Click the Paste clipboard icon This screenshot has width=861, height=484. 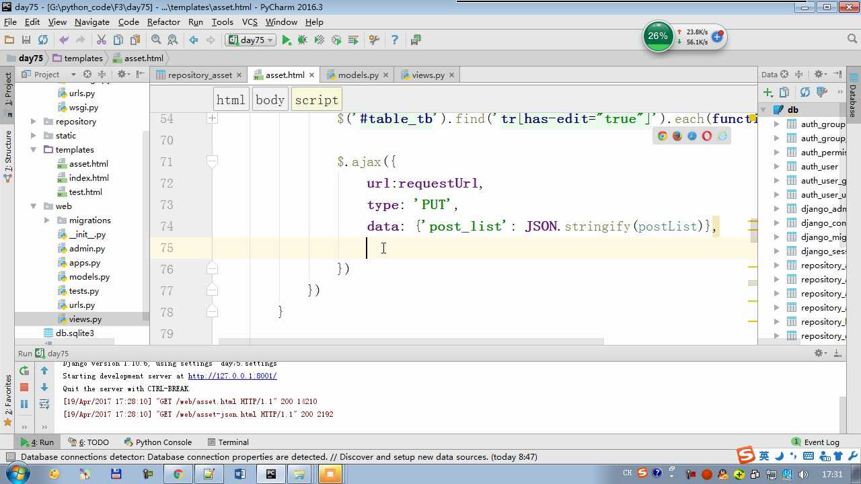[135, 40]
